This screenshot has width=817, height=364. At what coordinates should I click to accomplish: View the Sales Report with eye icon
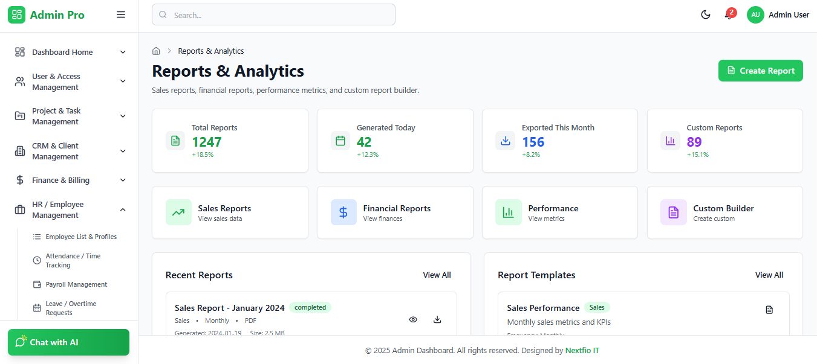[x=413, y=319]
